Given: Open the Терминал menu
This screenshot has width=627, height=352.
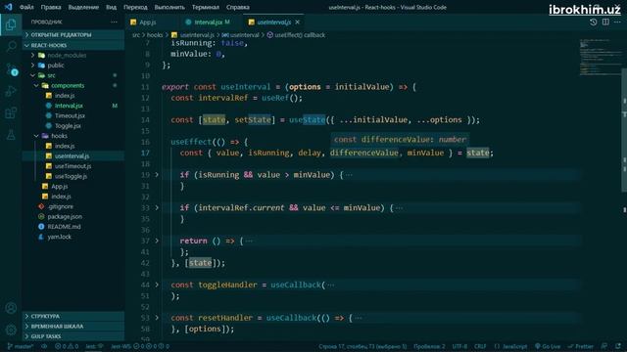Looking at the screenshot, I should point(206,7).
